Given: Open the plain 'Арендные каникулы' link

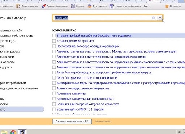Looking at the screenshot, I should click(71, 94).
